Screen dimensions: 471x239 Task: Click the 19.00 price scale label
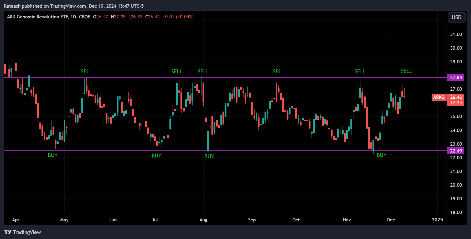(456, 199)
